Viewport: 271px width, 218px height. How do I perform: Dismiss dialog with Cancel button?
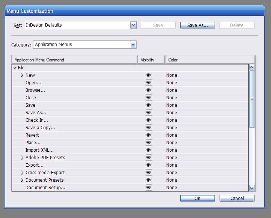tap(237, 199)
